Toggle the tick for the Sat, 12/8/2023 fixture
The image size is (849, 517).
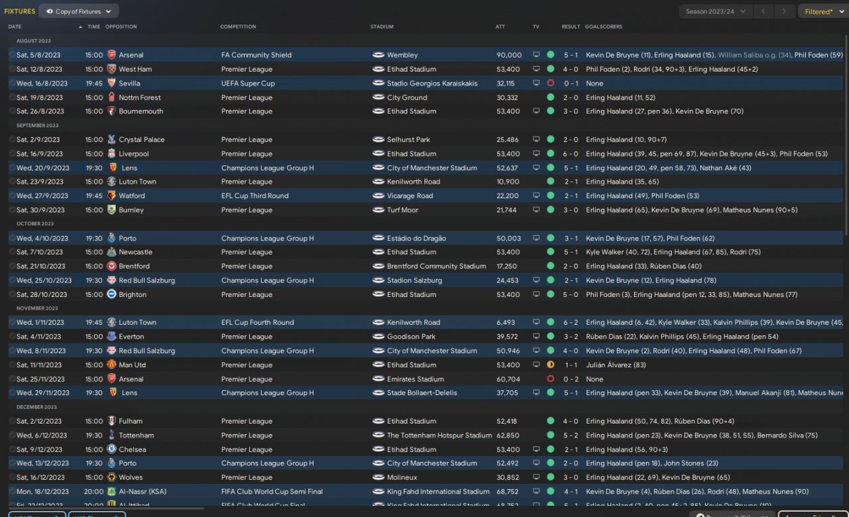click(x=12, y=69)
